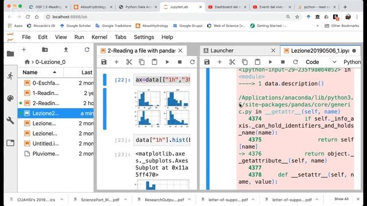Open the Google Scholar bookmark
367x206 pixels.
[x=76, y=26]
